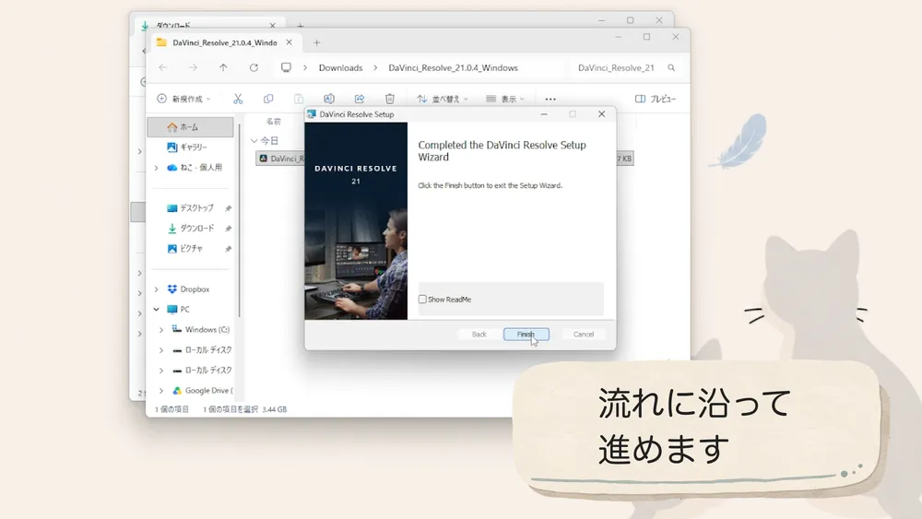Open Google Drive in the navigation pane
Image resolution: width=922 pixels, height=519 pixels.
pos(203,390)
